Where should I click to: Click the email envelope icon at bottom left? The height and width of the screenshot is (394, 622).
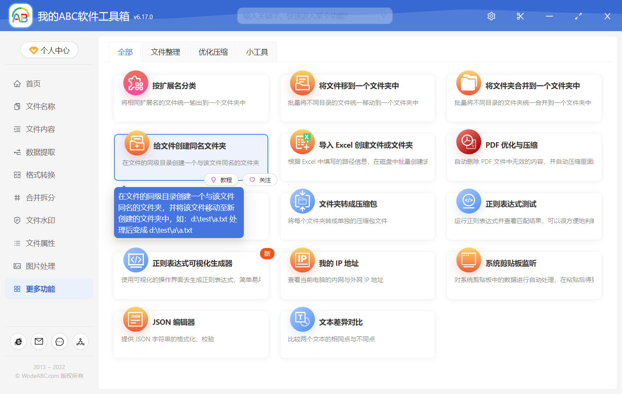coord(39,341)
